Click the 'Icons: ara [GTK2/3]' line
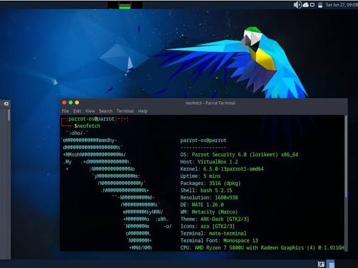The image size is (358, 268). click(x=207, y=226)
